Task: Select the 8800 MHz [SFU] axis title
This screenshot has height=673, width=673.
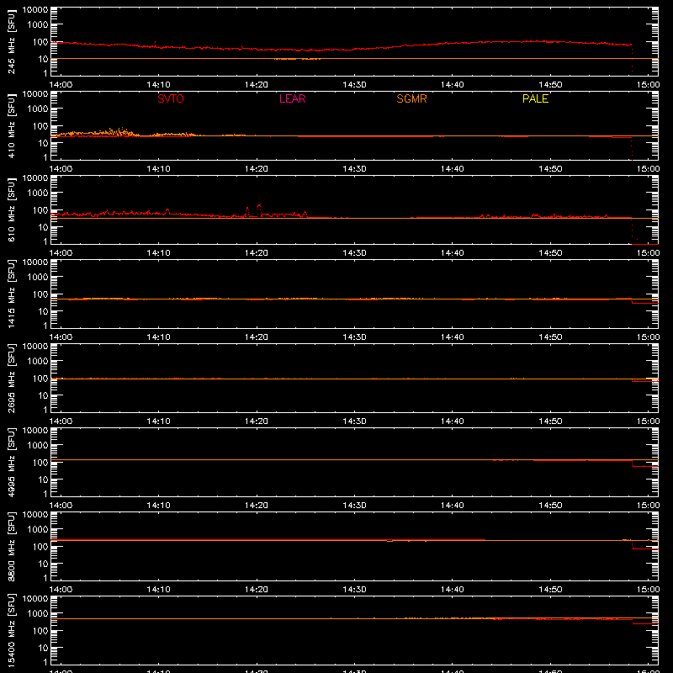Action: coord(11,547)
